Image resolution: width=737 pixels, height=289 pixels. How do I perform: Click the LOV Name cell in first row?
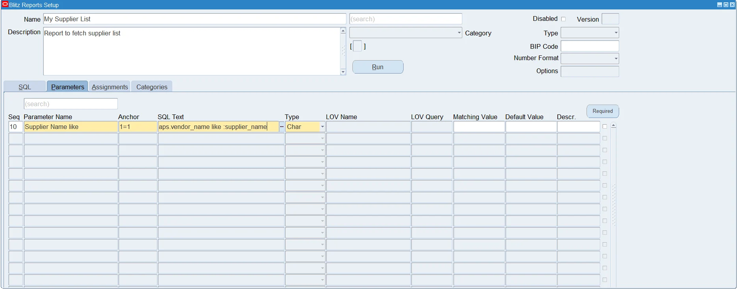[368, 127]
